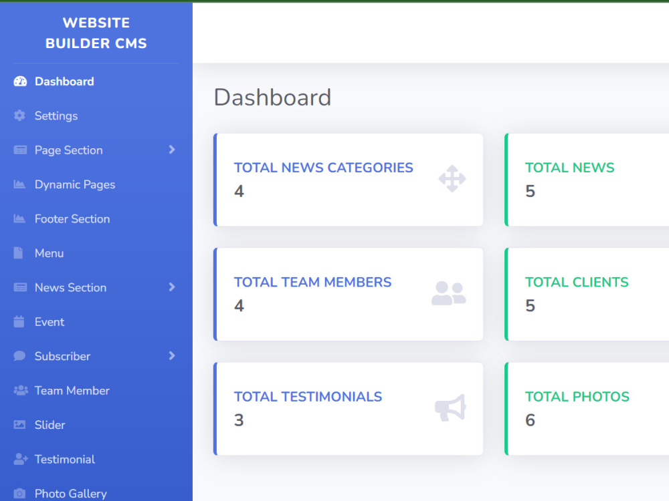This screenshot has height=501, width=669.
Task: Click the users icon on Team Members card
Action: [449, 293]
